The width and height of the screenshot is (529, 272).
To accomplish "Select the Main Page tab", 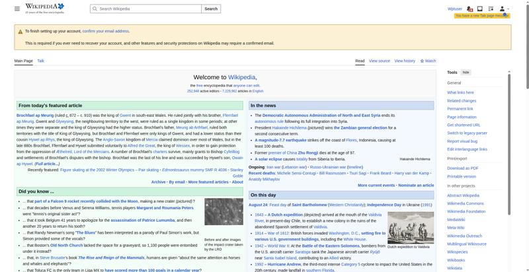I will (23, 61).
